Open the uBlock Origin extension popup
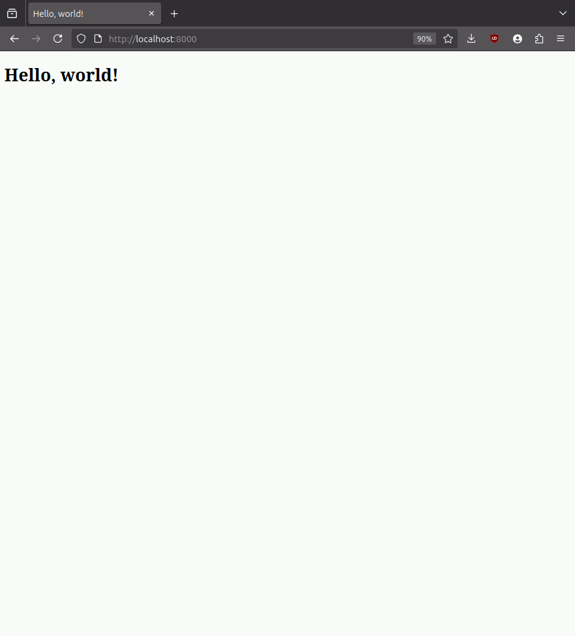The image size is (575, 636). pyautogui.click(x=494, y=39)
